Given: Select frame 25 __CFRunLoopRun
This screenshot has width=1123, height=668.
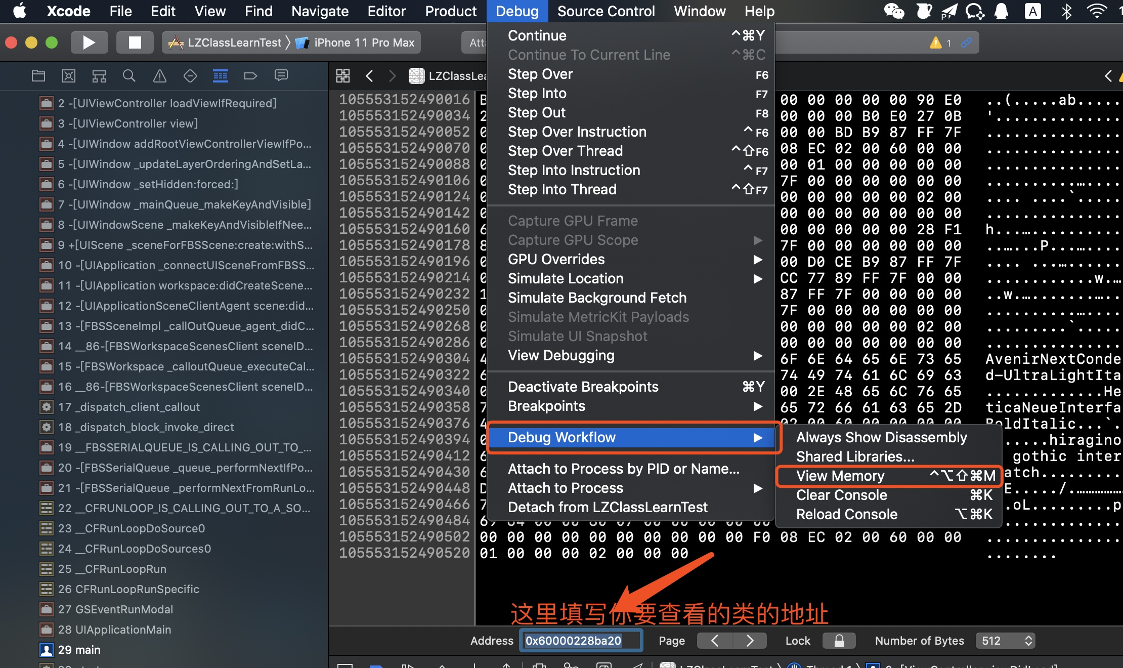Looking at the screenshot, I should coord(164,569).
